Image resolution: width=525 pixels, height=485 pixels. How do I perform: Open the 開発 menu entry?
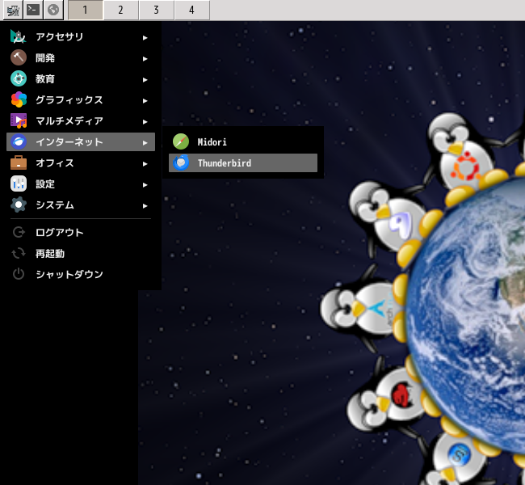pyautogui.click(x=81, y=57)
